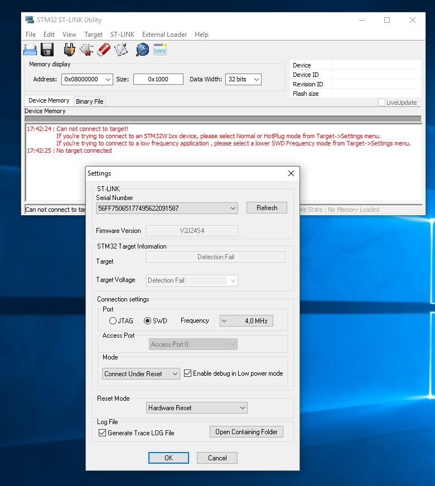The width and height of the screenshot is (435, 486).
Task: Click the Flash size row label
Action: (x=306, y=94)
